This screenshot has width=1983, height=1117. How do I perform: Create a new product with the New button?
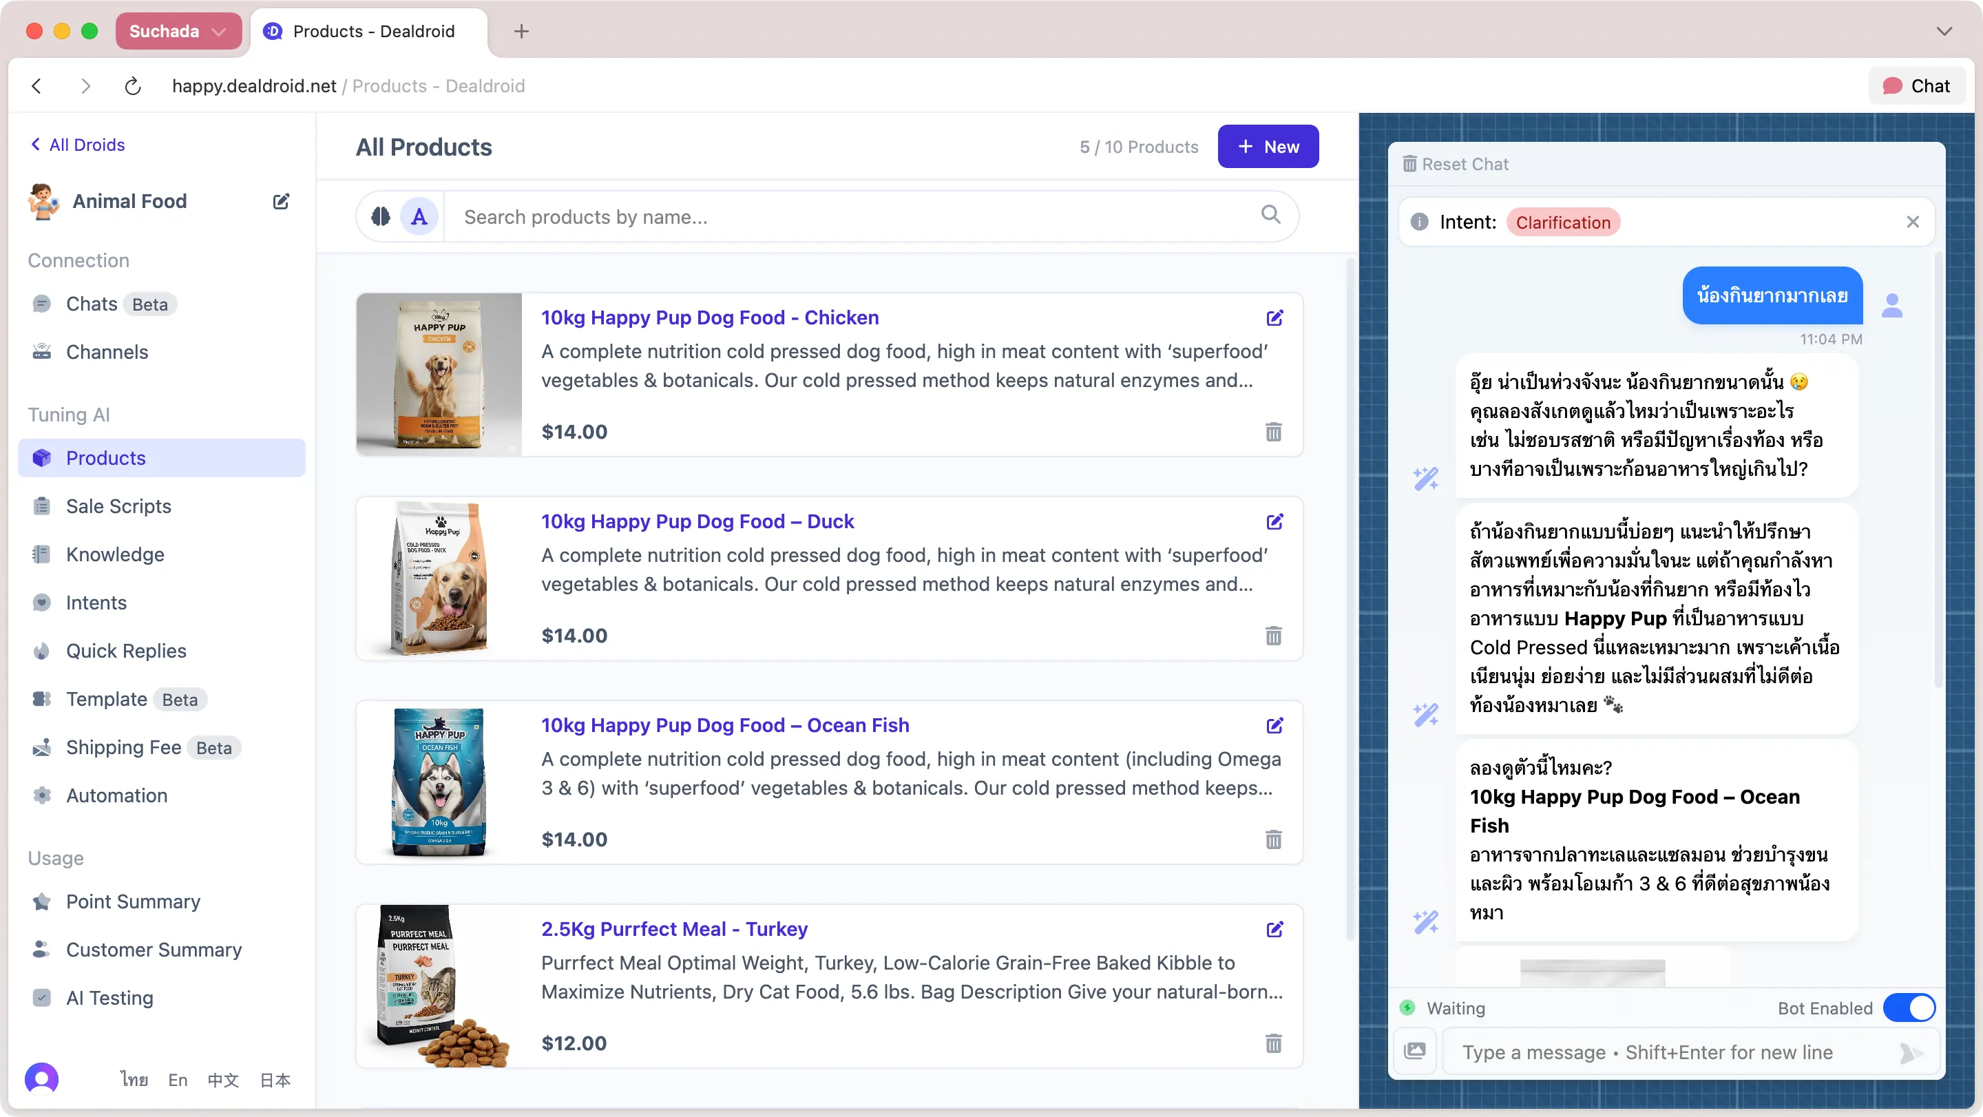[x=1268, y=146]
